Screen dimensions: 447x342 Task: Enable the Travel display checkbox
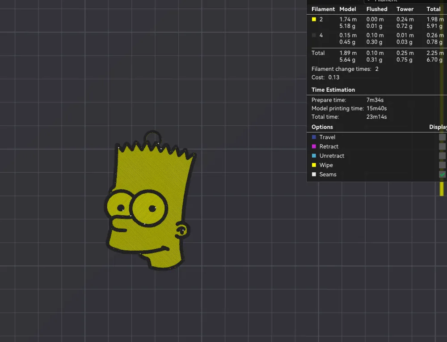pyautogui.click(x=442, y=137)
